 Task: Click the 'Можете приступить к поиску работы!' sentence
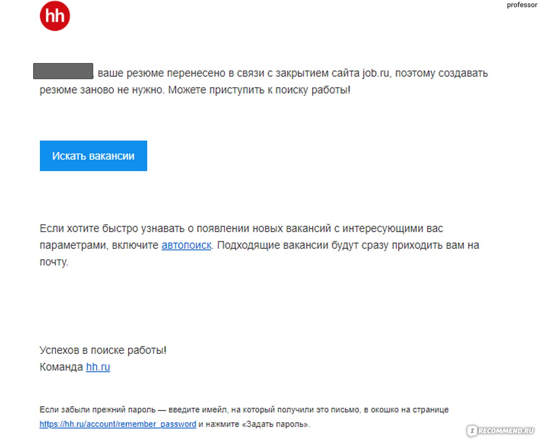coord(259,90)
